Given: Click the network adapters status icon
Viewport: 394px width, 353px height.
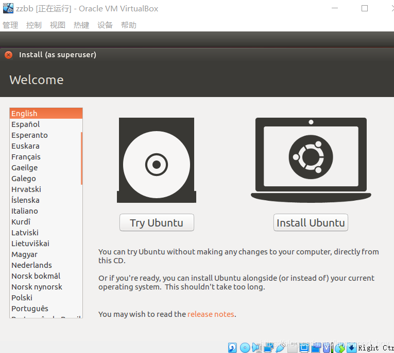Looking at the screenshot, I should (x=269, y=348).
